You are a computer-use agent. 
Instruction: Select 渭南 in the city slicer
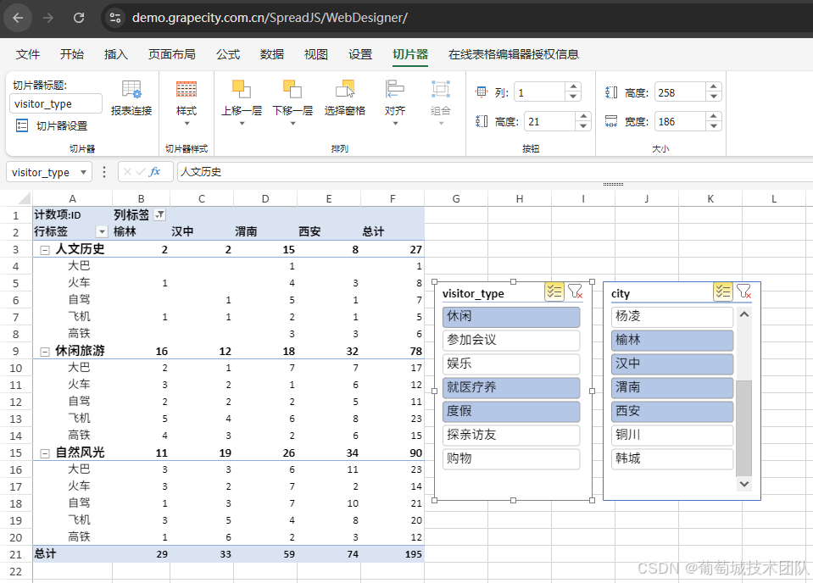[x=672, y=387]
